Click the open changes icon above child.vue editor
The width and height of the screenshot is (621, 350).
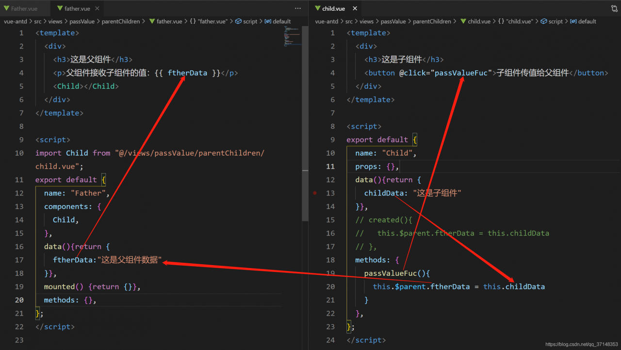click(614, 9)
